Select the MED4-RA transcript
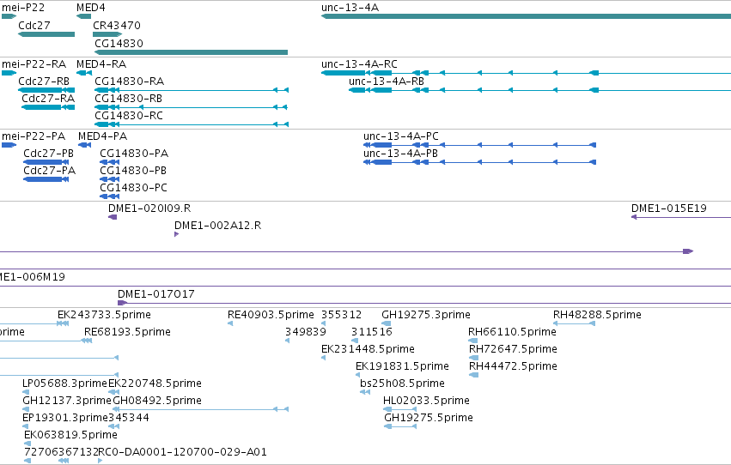731x465 pixels. point(84,73)
